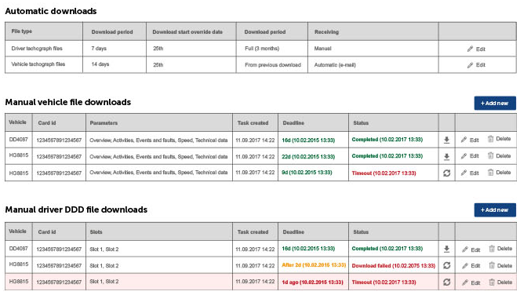The height and width of the screenshot is (295, 520).
Task: Click download icon for HG8815 22d vehicle task
Action: [446, 157]
